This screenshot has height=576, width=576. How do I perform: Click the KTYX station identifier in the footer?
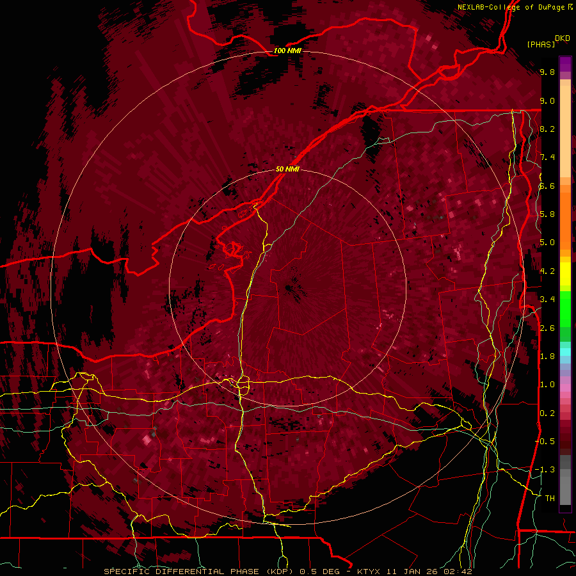click(369, 572)
